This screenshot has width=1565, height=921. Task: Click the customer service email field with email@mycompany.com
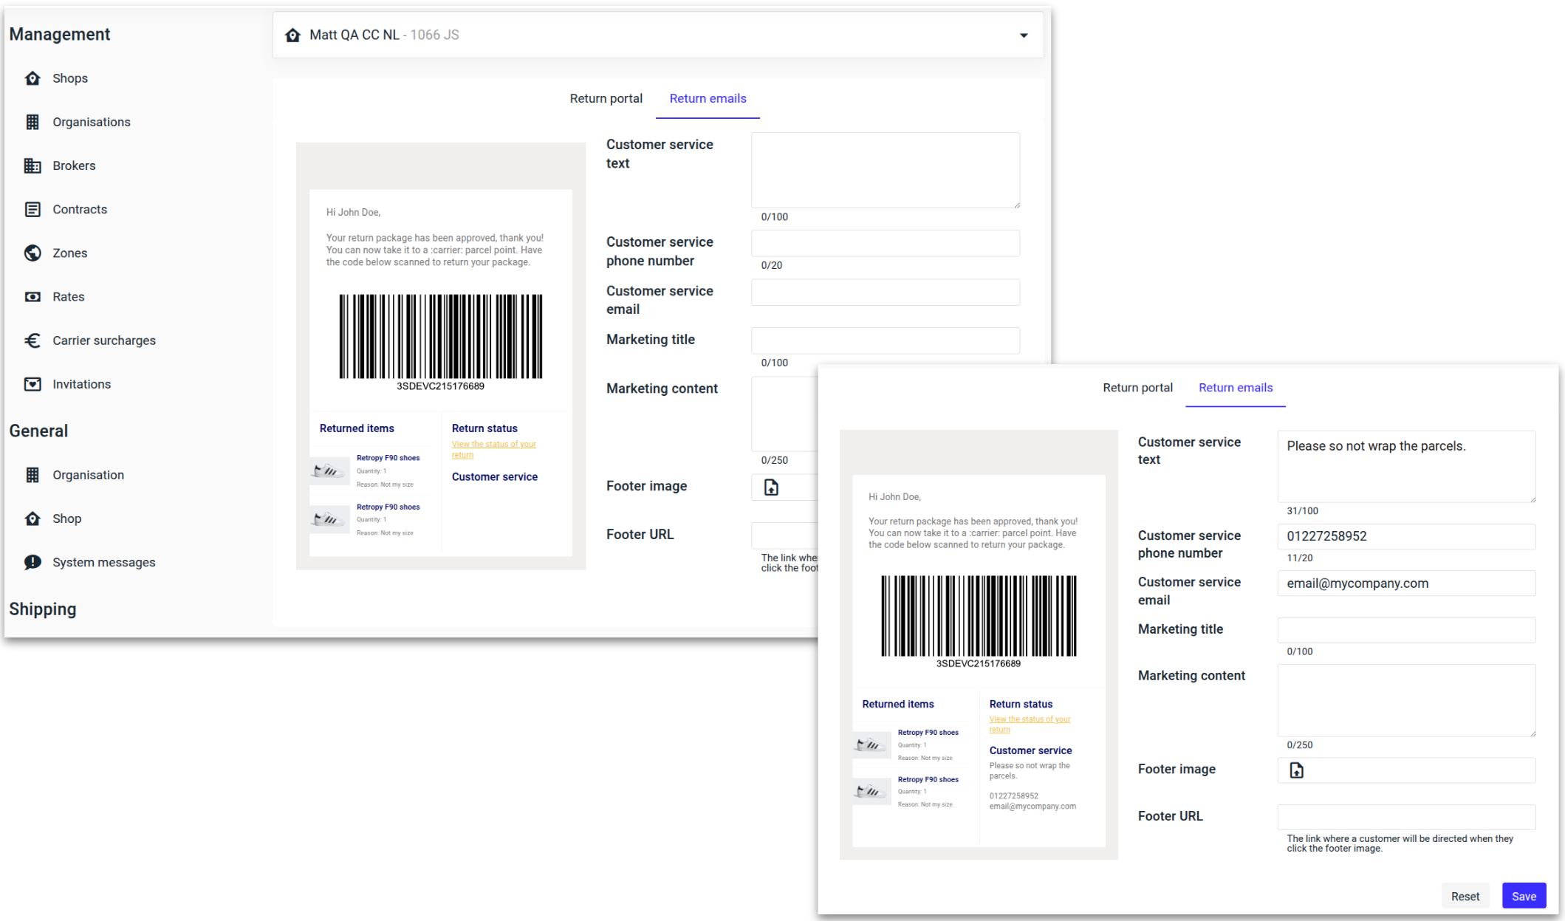click(1405, 583)
